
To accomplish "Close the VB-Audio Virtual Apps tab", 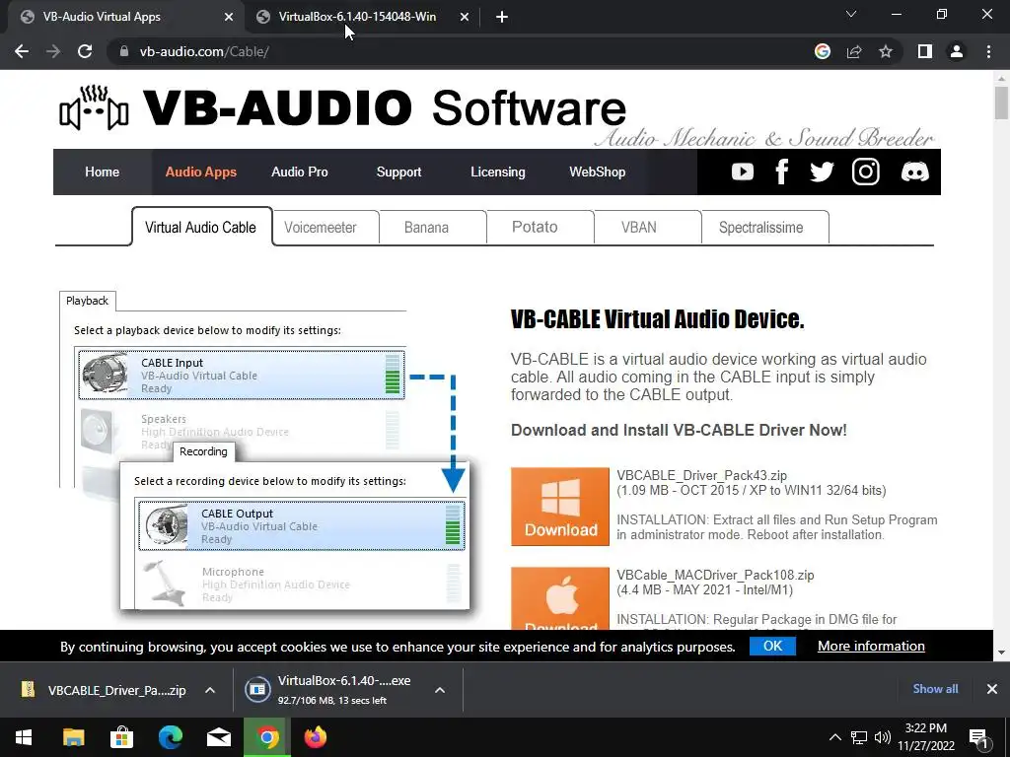I will click(x=229, y=18).
